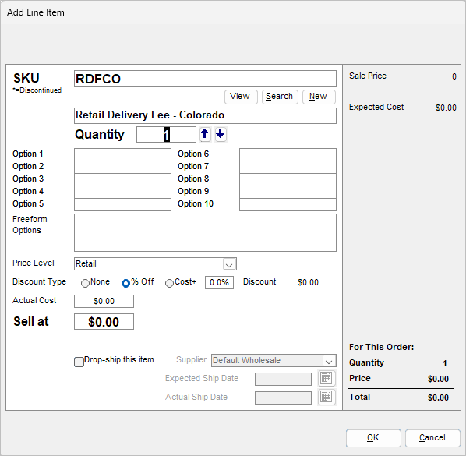The height and width of the screenshot is (456, 466).
Task: Click the Search SKU button
Action: pyautogui.click(x=280, y=97)
